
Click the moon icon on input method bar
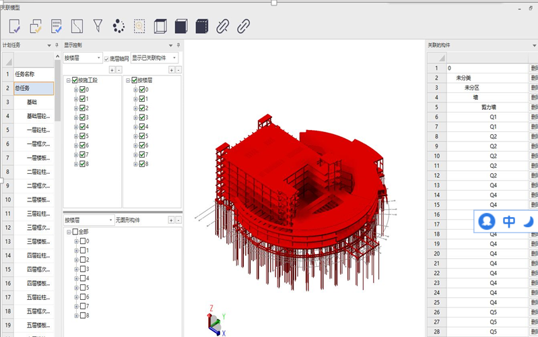pos(529,222)
